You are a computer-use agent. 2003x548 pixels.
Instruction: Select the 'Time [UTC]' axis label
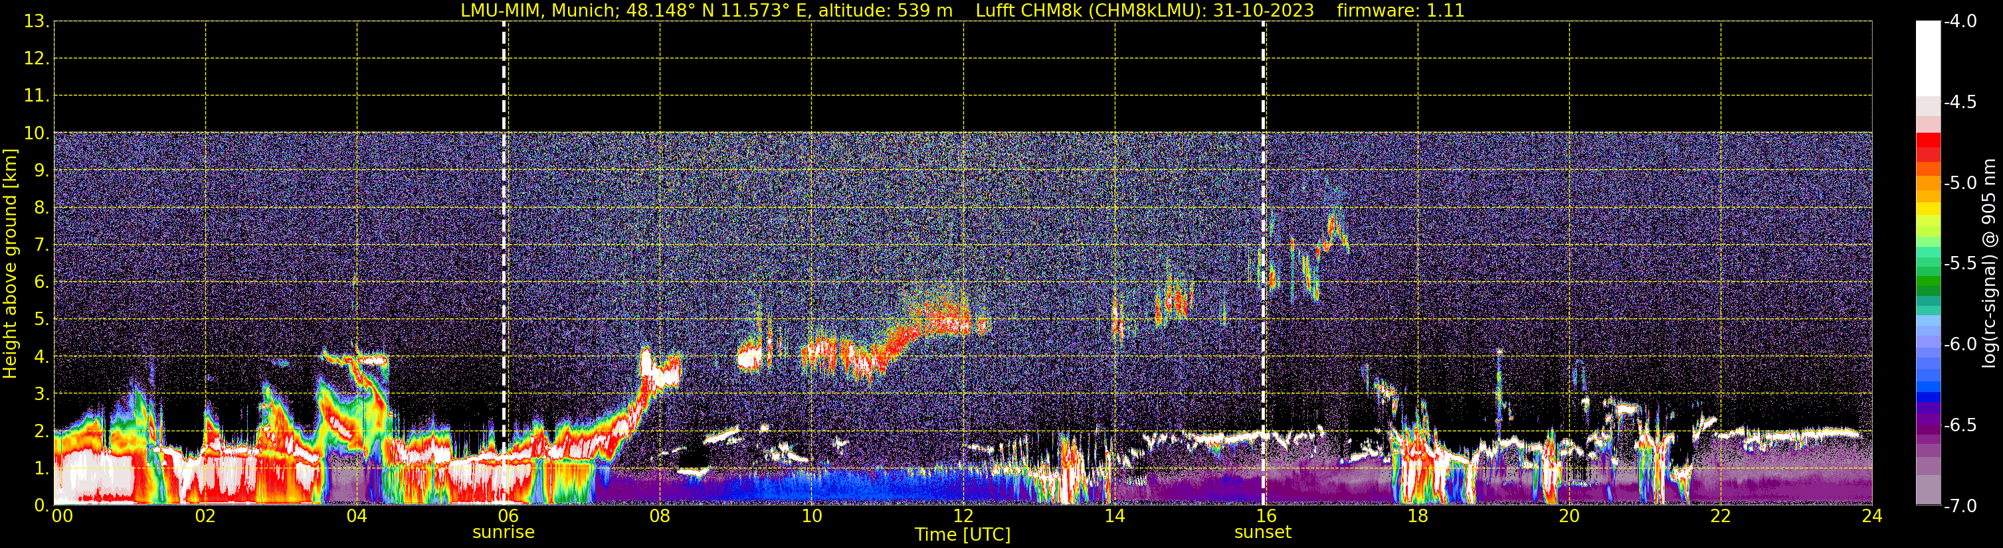[x=963, y=534]
